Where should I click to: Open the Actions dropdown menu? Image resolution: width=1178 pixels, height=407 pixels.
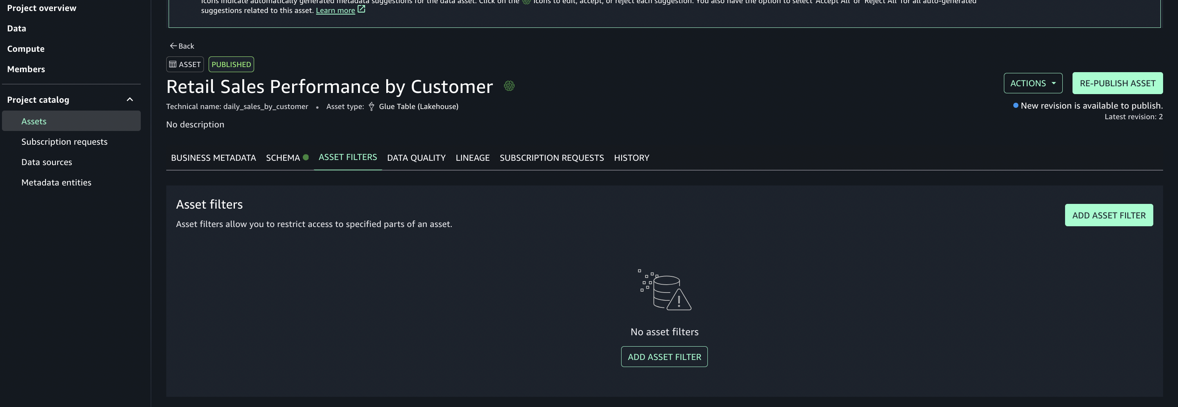tap(1033, 83)
